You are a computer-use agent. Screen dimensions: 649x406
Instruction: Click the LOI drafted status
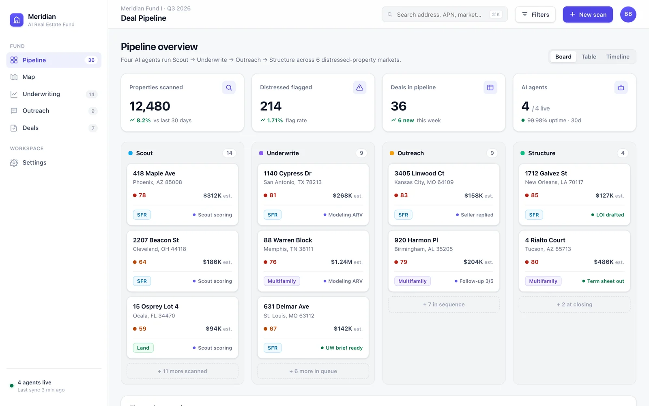(608, 215)
